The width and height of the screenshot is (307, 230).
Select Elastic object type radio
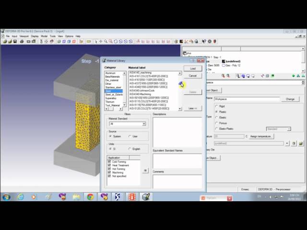[x=216, y=117]
